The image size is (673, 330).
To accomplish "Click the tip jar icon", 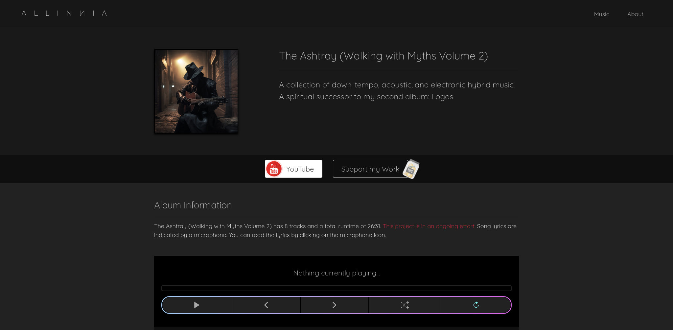I will click(411, 169).
